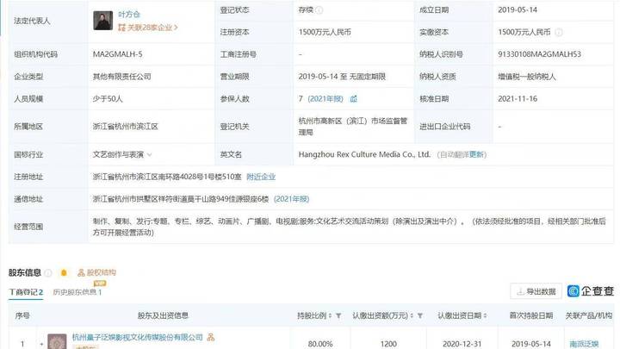Click the trend chart icon beside 参保人数

tap(354, 99)
